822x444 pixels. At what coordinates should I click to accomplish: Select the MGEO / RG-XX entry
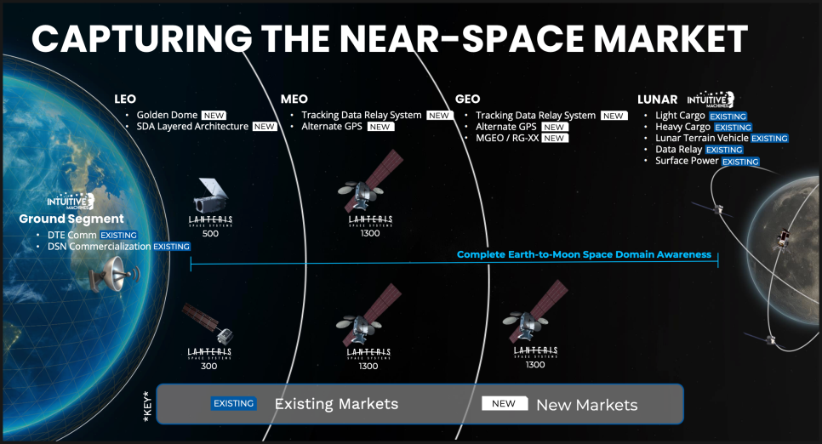click(507, 138)
